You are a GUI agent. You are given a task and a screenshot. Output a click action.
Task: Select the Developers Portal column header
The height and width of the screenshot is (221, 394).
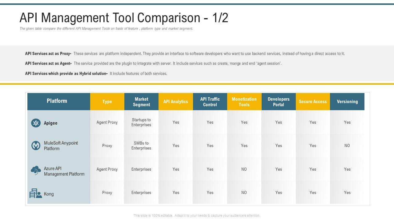(x=279, y=102)
